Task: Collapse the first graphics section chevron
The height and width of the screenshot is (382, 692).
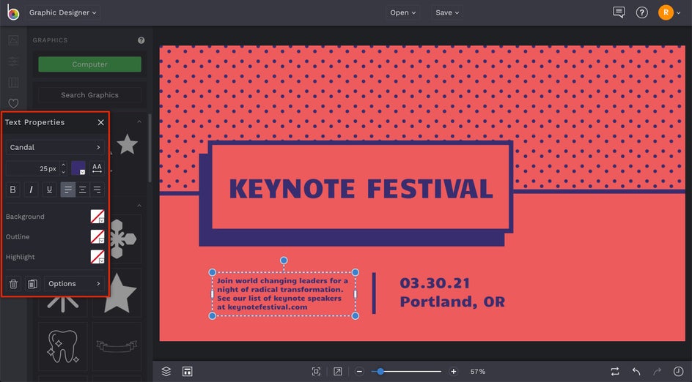Action: tap(139, 121)
